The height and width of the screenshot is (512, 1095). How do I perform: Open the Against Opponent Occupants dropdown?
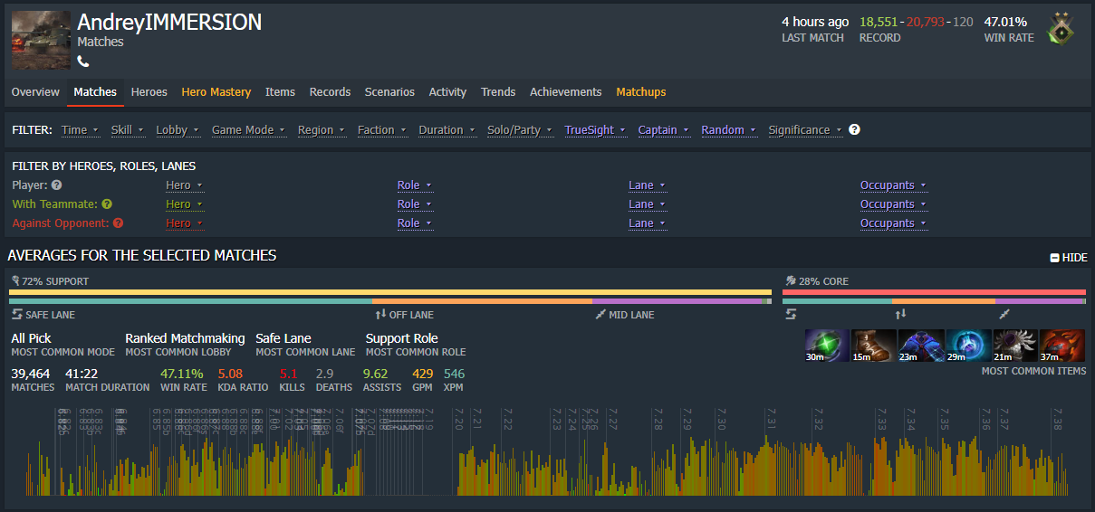893,223
